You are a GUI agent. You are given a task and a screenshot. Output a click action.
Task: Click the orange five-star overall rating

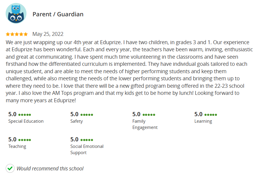click(x=17, y=34)
